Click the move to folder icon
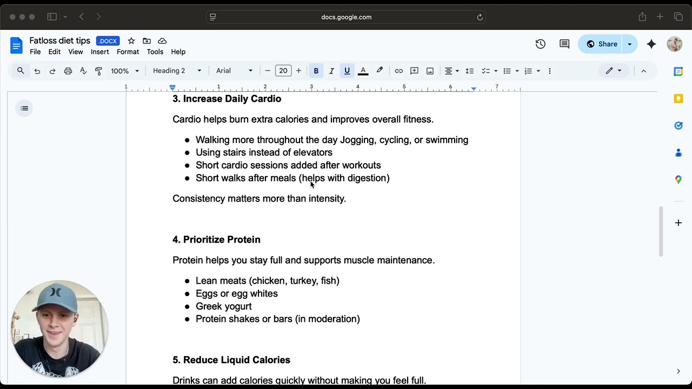 pyautogui.click(x=147, y=41)
